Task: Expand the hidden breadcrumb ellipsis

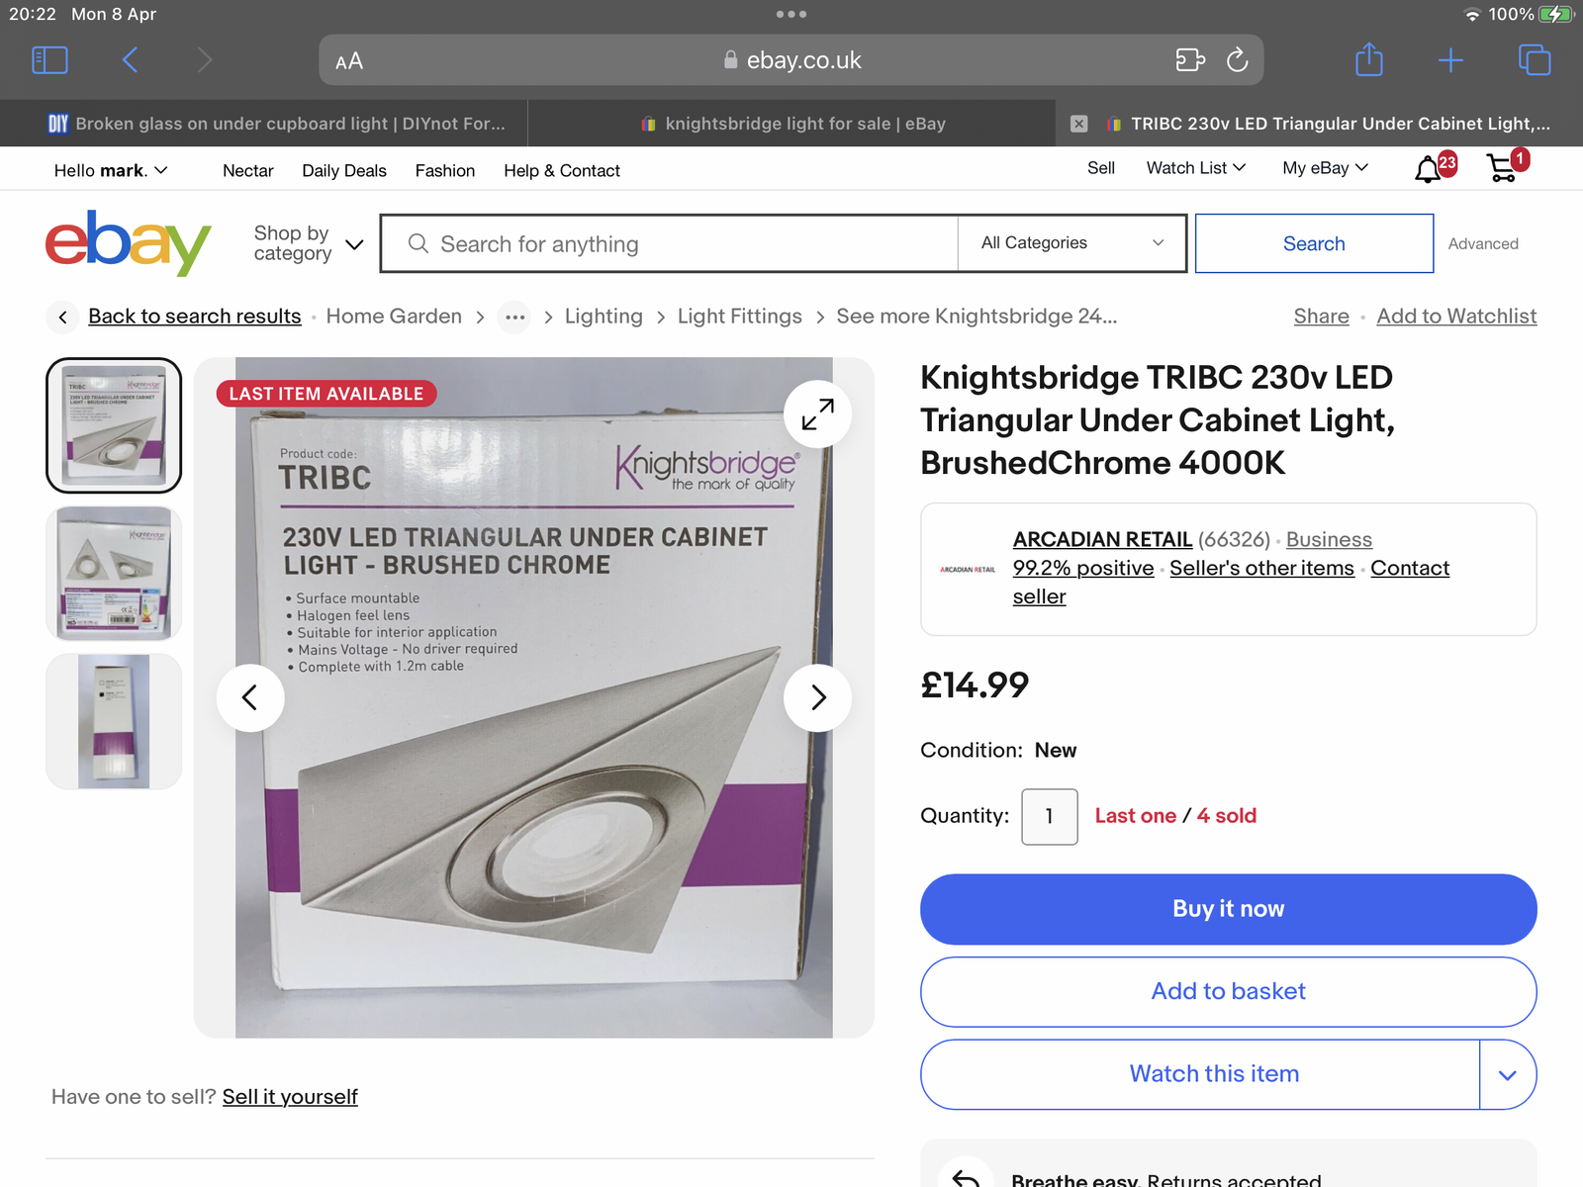Action: (514, 318)
